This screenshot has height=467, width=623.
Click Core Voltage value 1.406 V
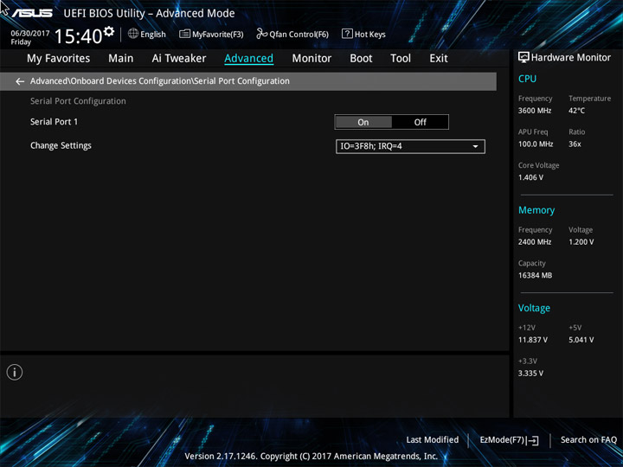coord(530,177)
